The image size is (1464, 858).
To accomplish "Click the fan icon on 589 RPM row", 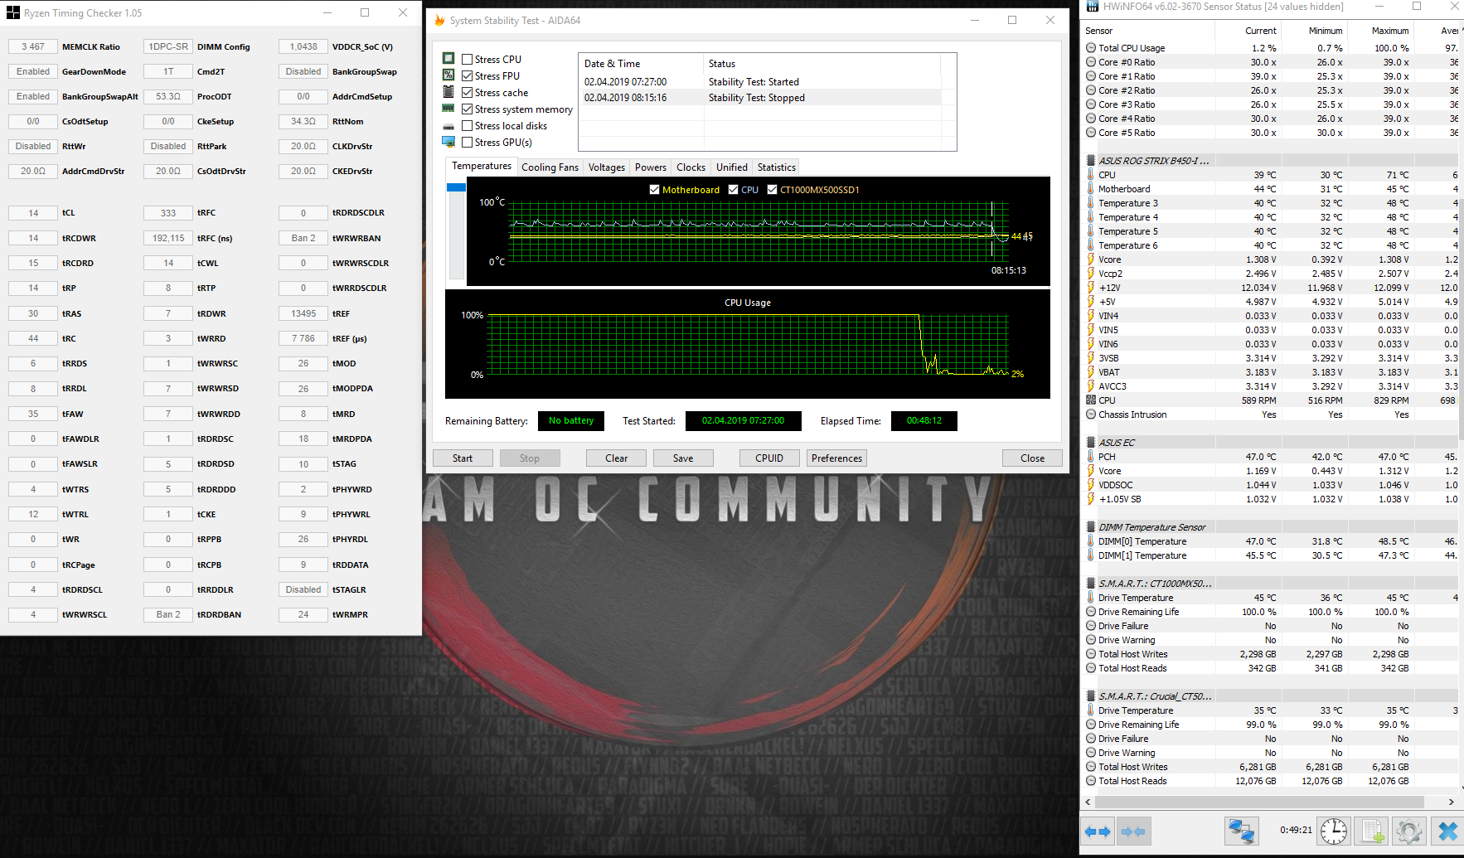I will 1091,400.
